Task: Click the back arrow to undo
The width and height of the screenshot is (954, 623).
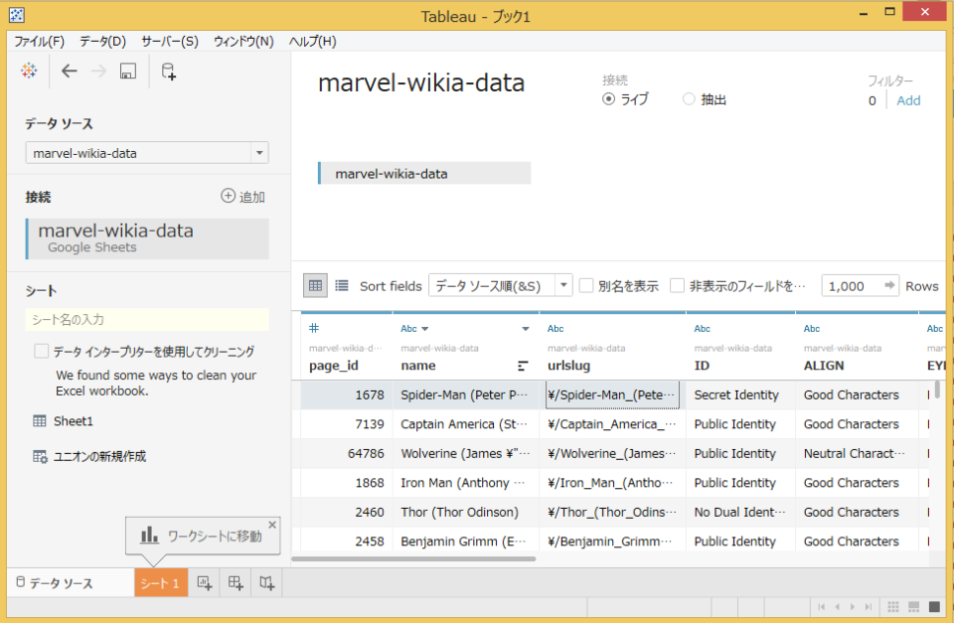Action: (x=68, y=71)
